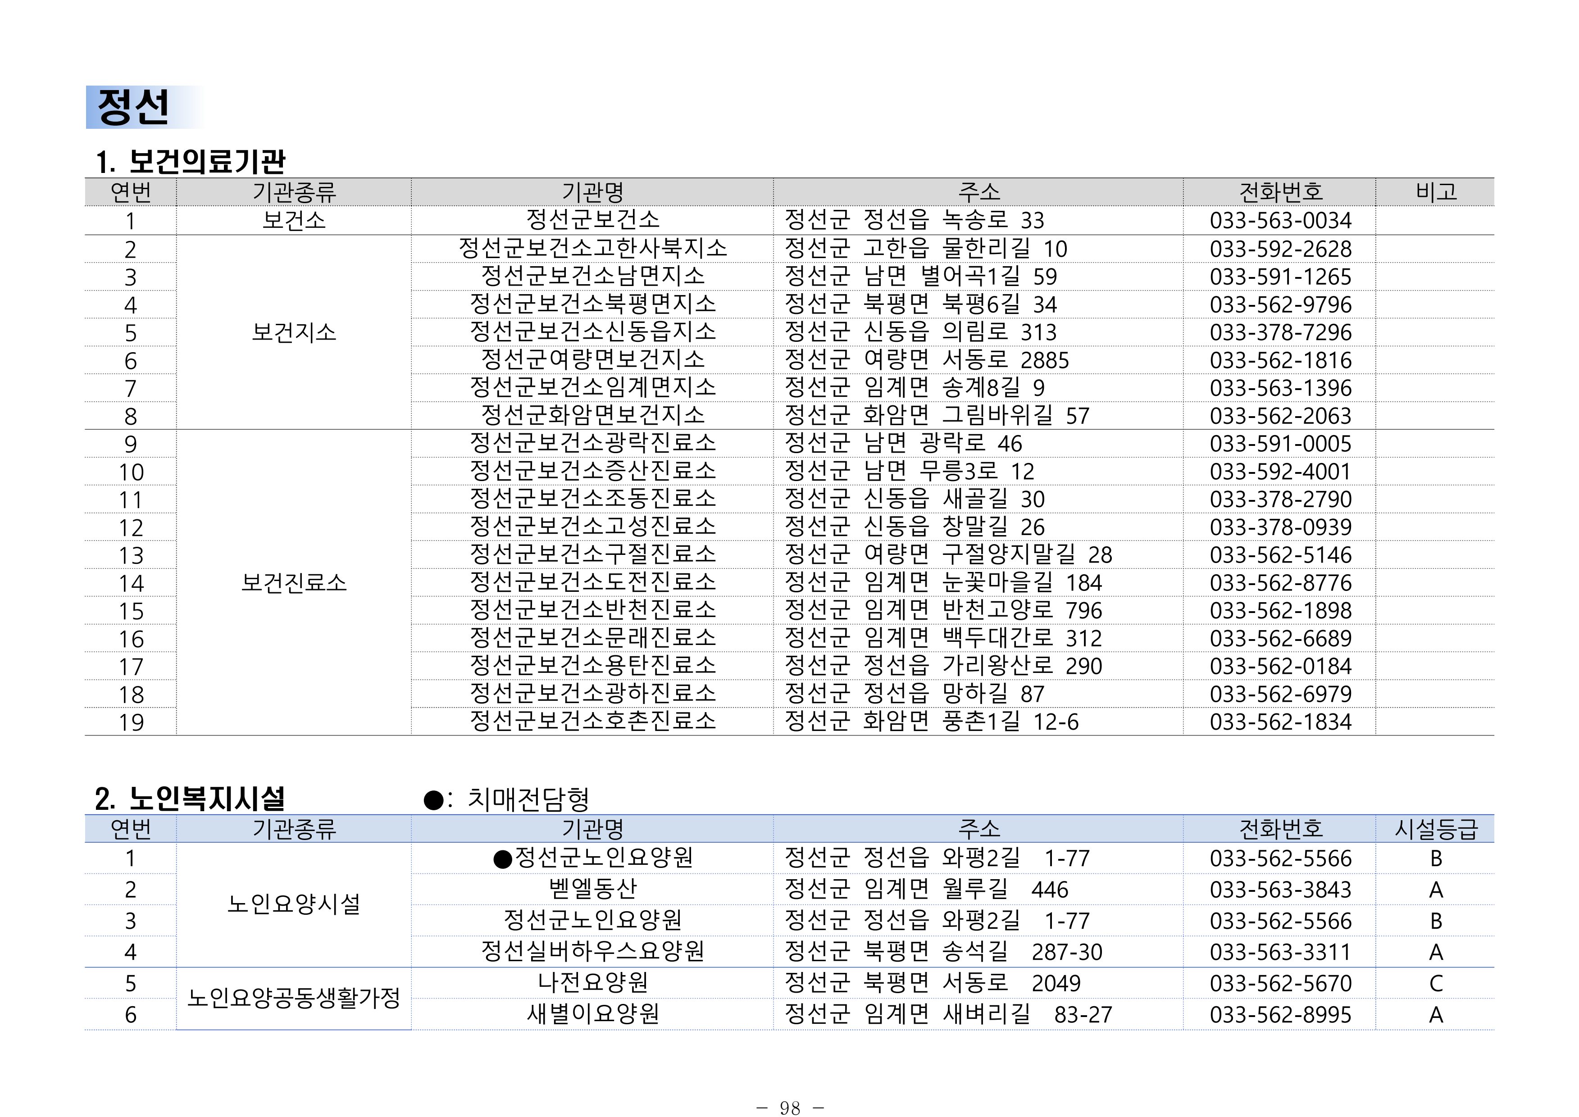Click 정선군보건소북평면지소 entry
Screen dimensions: 1579x1117
click(x=592, y=304)
